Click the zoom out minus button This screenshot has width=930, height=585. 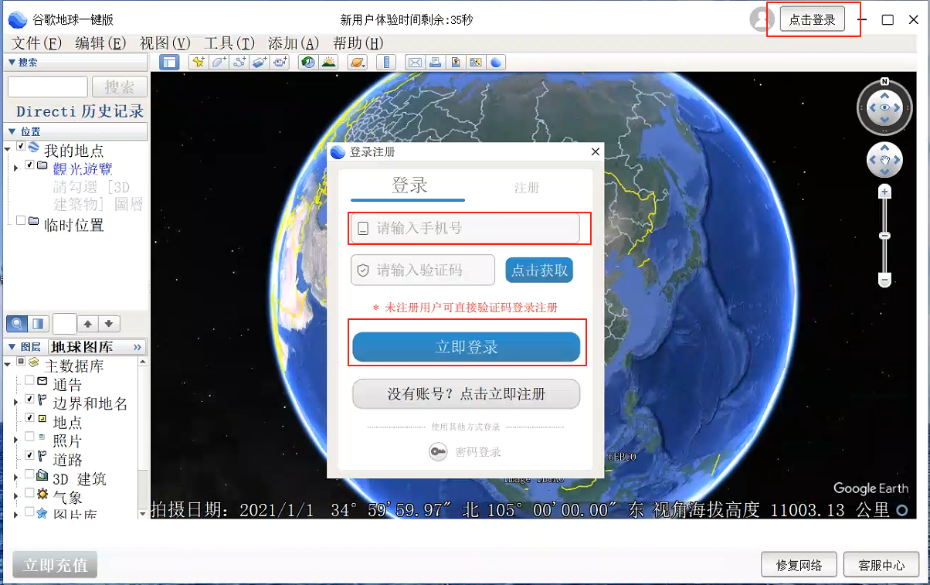[x=885, y=280]
